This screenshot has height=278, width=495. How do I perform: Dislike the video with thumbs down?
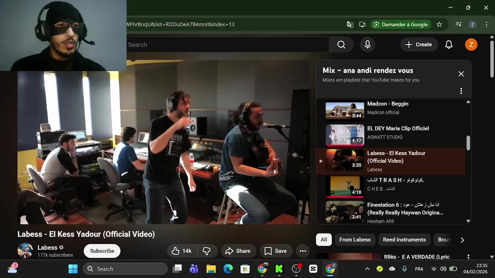(207, 251)
